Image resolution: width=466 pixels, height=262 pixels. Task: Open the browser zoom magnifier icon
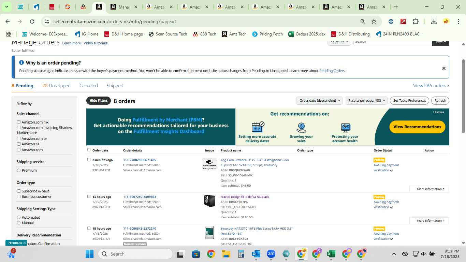363,21
